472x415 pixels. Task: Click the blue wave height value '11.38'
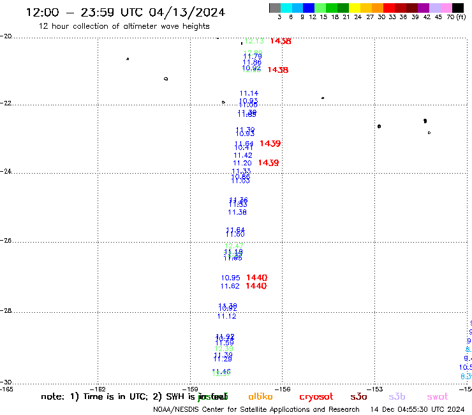[x=237, y=212]
